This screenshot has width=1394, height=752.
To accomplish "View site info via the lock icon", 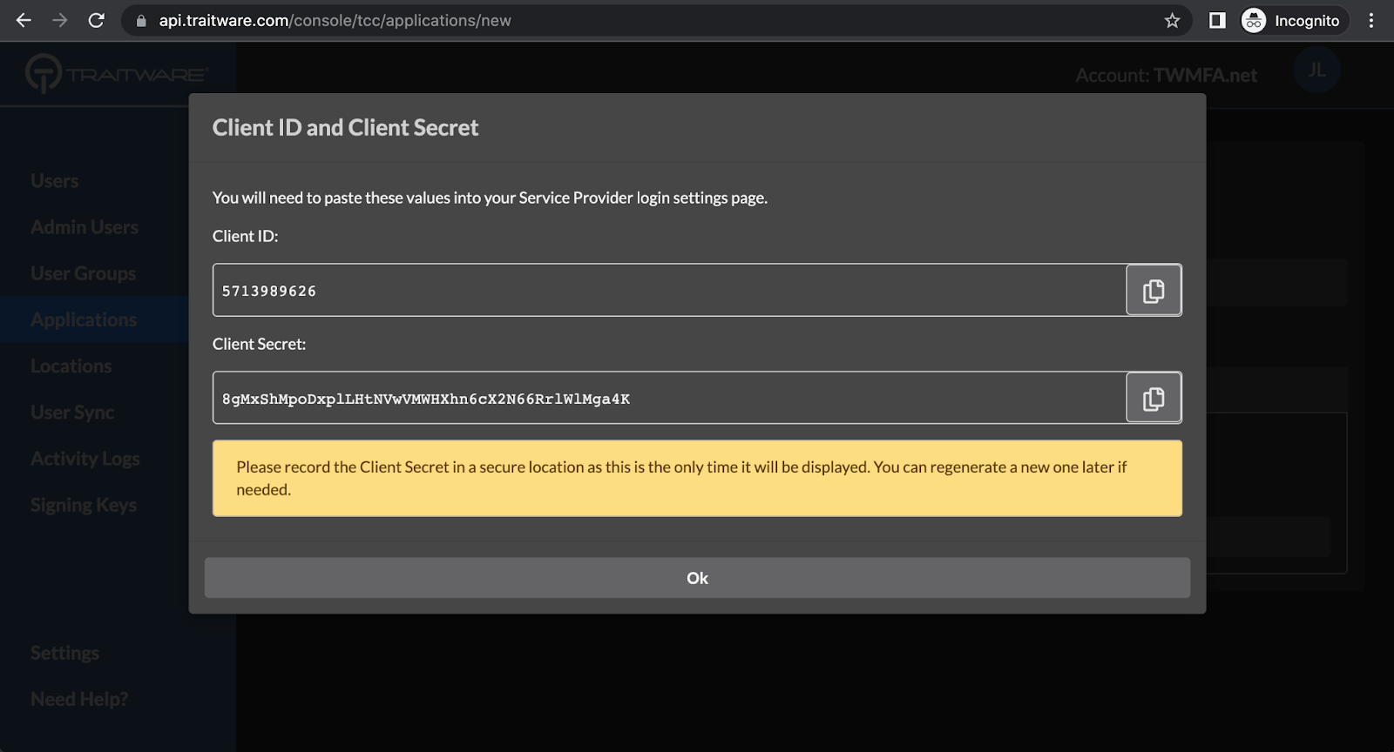I will click(141, 20).
